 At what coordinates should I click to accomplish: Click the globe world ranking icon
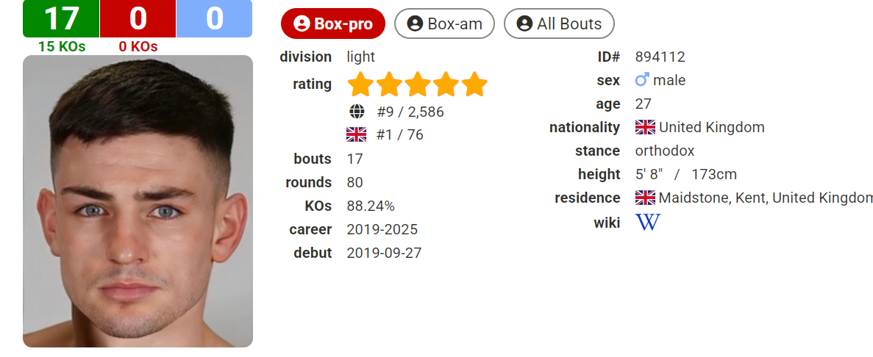click(356, 112)
